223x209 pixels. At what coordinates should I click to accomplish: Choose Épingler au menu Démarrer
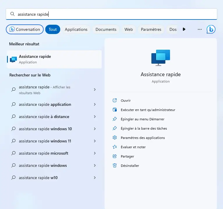tap(142, 119)
